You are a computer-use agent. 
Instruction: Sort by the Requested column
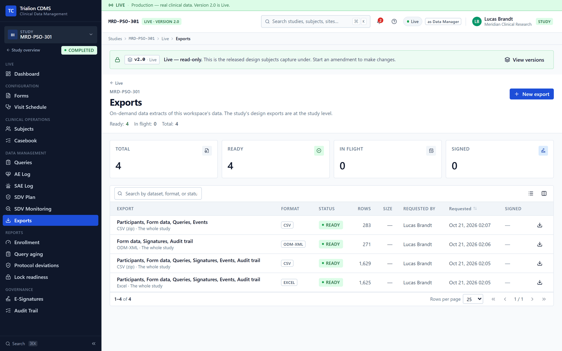[x=463, y=209]
